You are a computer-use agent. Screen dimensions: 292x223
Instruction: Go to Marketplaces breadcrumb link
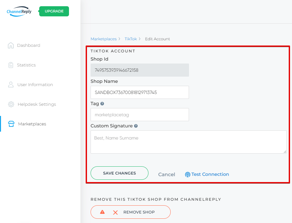pyautogui.click(x=104, y=39)
